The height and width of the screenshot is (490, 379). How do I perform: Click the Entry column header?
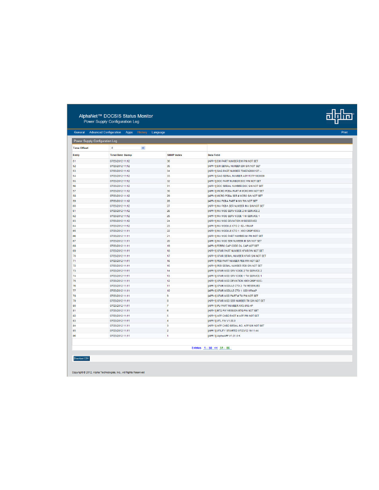click(76, 155)
